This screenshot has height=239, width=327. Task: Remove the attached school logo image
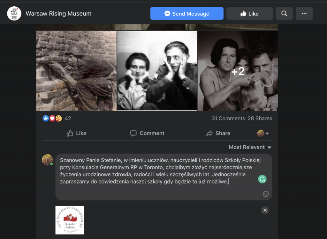coord(265,210)
